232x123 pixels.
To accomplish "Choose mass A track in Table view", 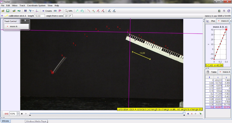I will point(224,72).
